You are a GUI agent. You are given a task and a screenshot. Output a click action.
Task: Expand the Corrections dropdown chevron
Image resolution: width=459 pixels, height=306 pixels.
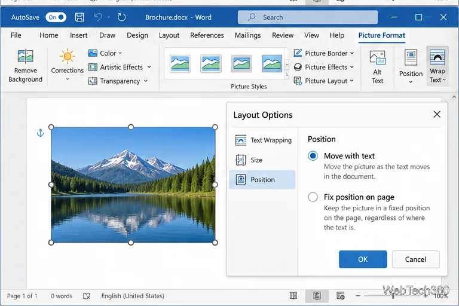point(68,79)
